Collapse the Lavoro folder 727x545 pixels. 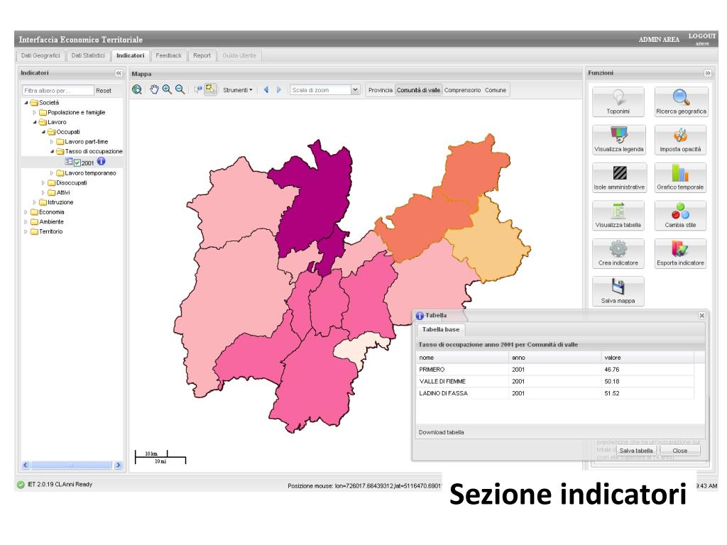35,122
